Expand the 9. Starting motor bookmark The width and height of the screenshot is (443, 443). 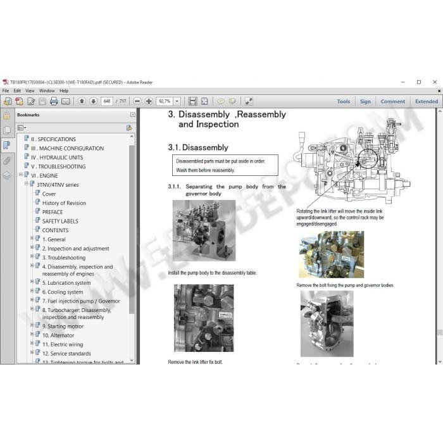(x=32, y=325)
